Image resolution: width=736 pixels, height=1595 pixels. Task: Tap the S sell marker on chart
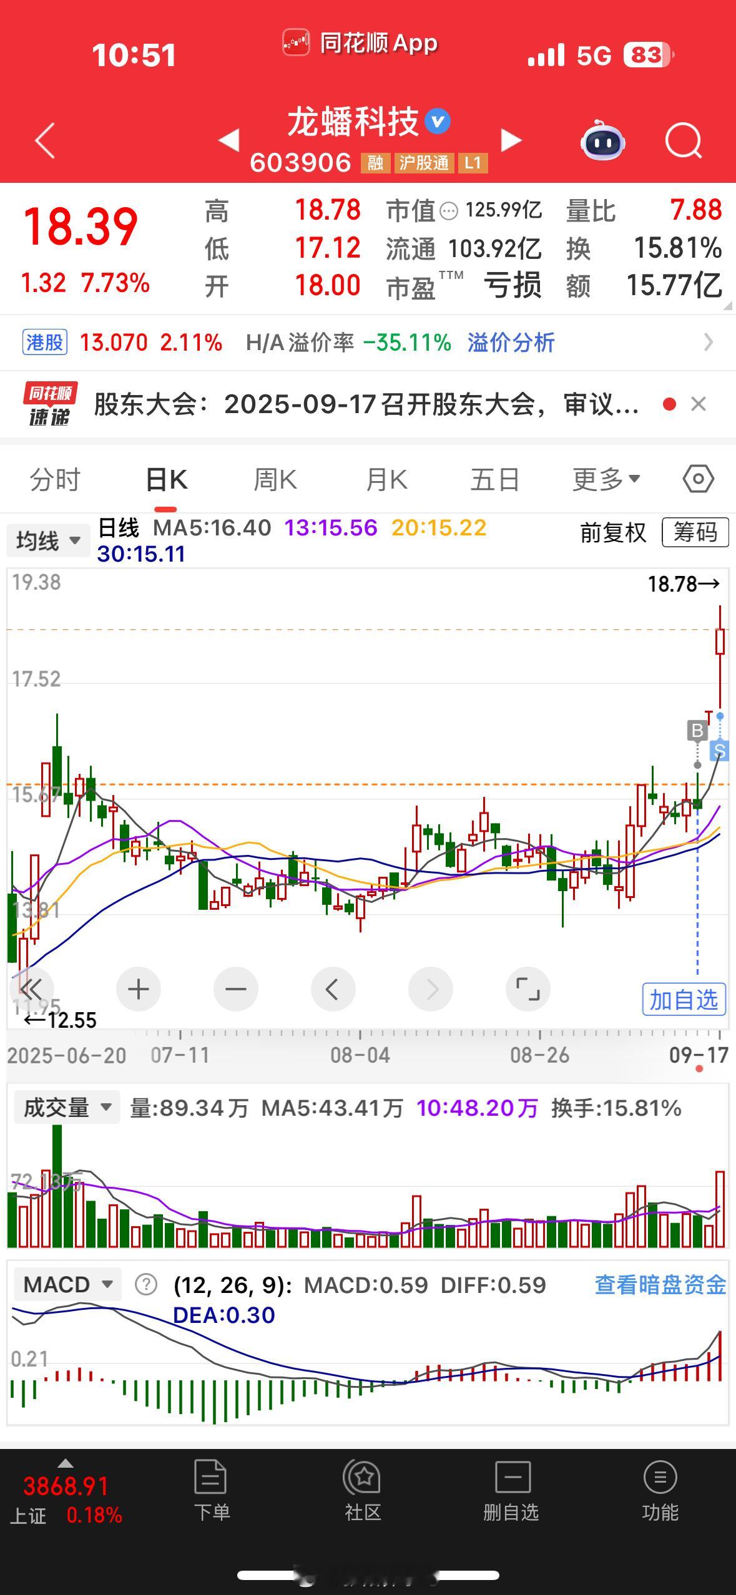coord(720,749)
